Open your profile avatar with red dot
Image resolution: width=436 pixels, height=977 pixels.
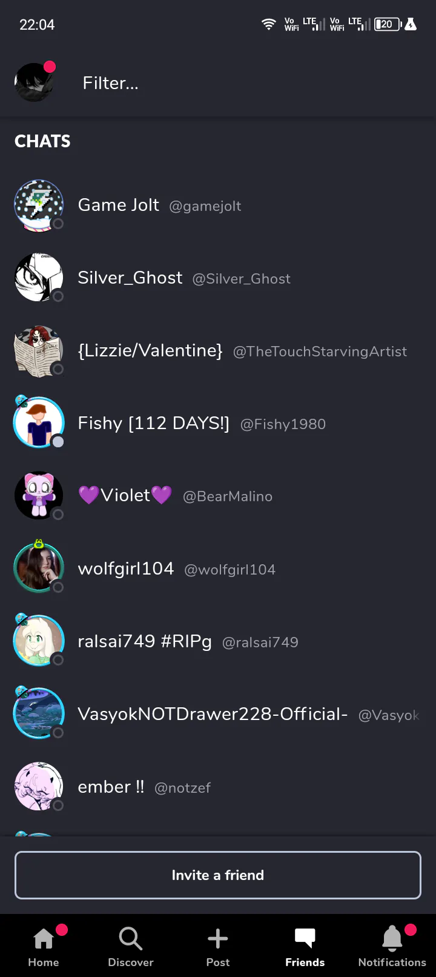[x=35, y=82]
